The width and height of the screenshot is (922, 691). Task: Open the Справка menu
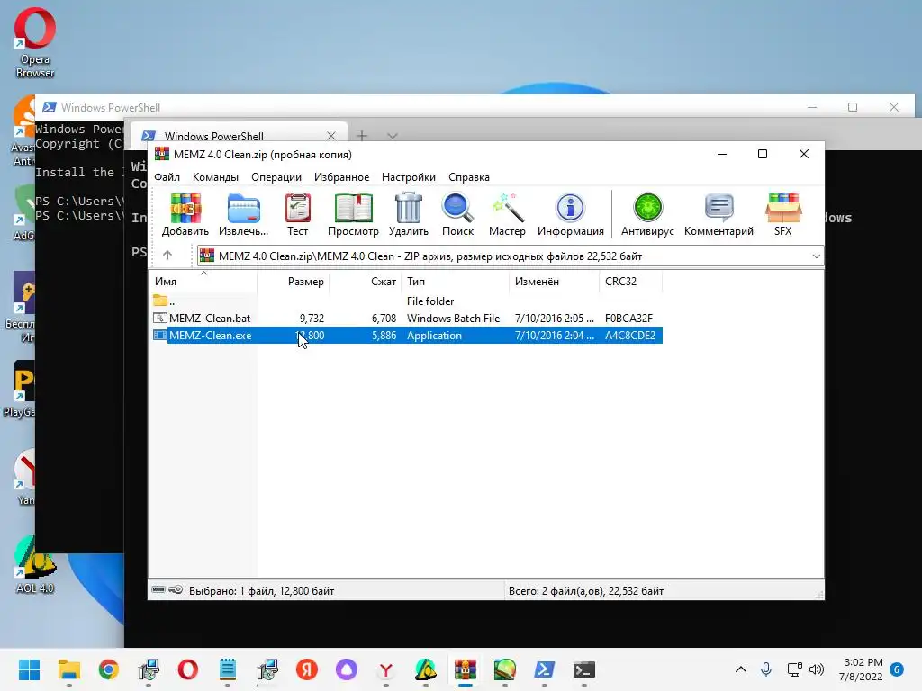click(x=468, y=177)
